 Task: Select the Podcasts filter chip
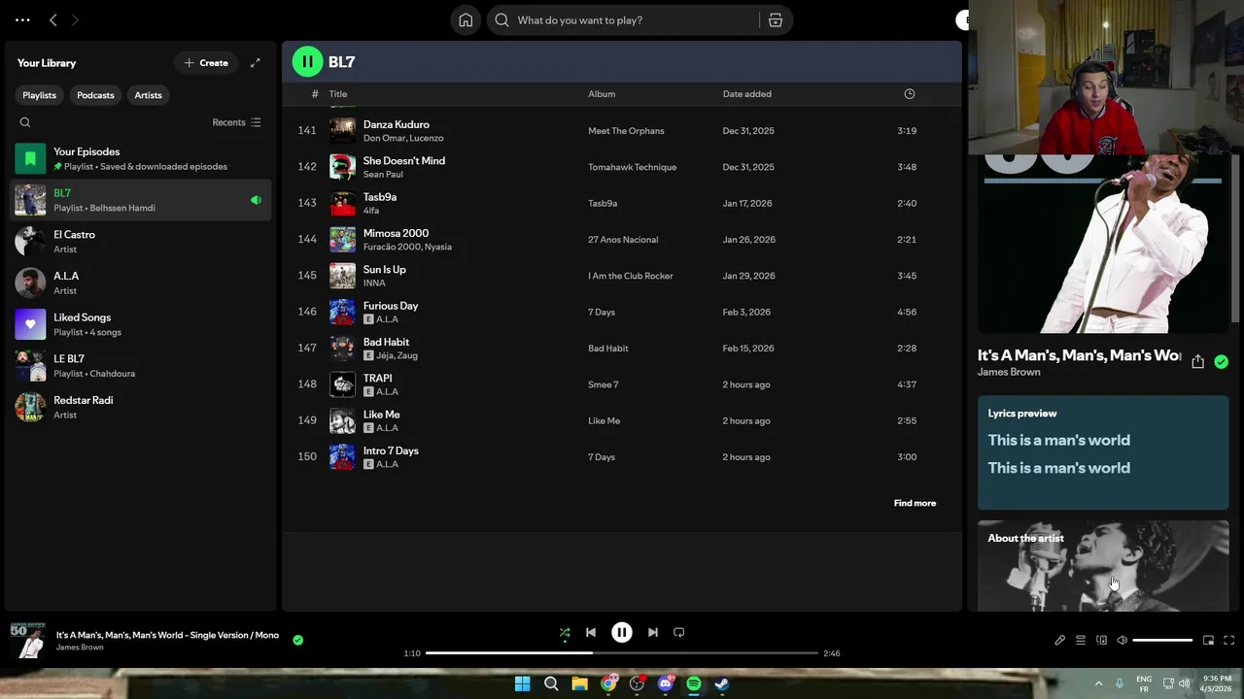(95, 95)
